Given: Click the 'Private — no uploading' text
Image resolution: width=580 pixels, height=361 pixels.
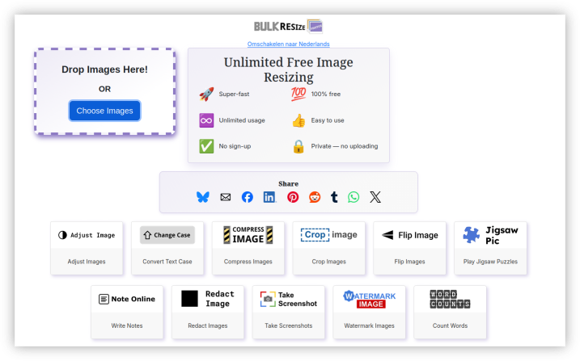Looking at the screenshot, I should [x=345, y=146].
